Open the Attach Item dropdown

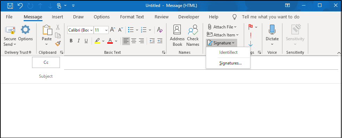[x=223, y=35]
